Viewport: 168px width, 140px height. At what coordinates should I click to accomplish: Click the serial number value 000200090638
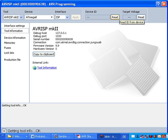pos(64,39)
